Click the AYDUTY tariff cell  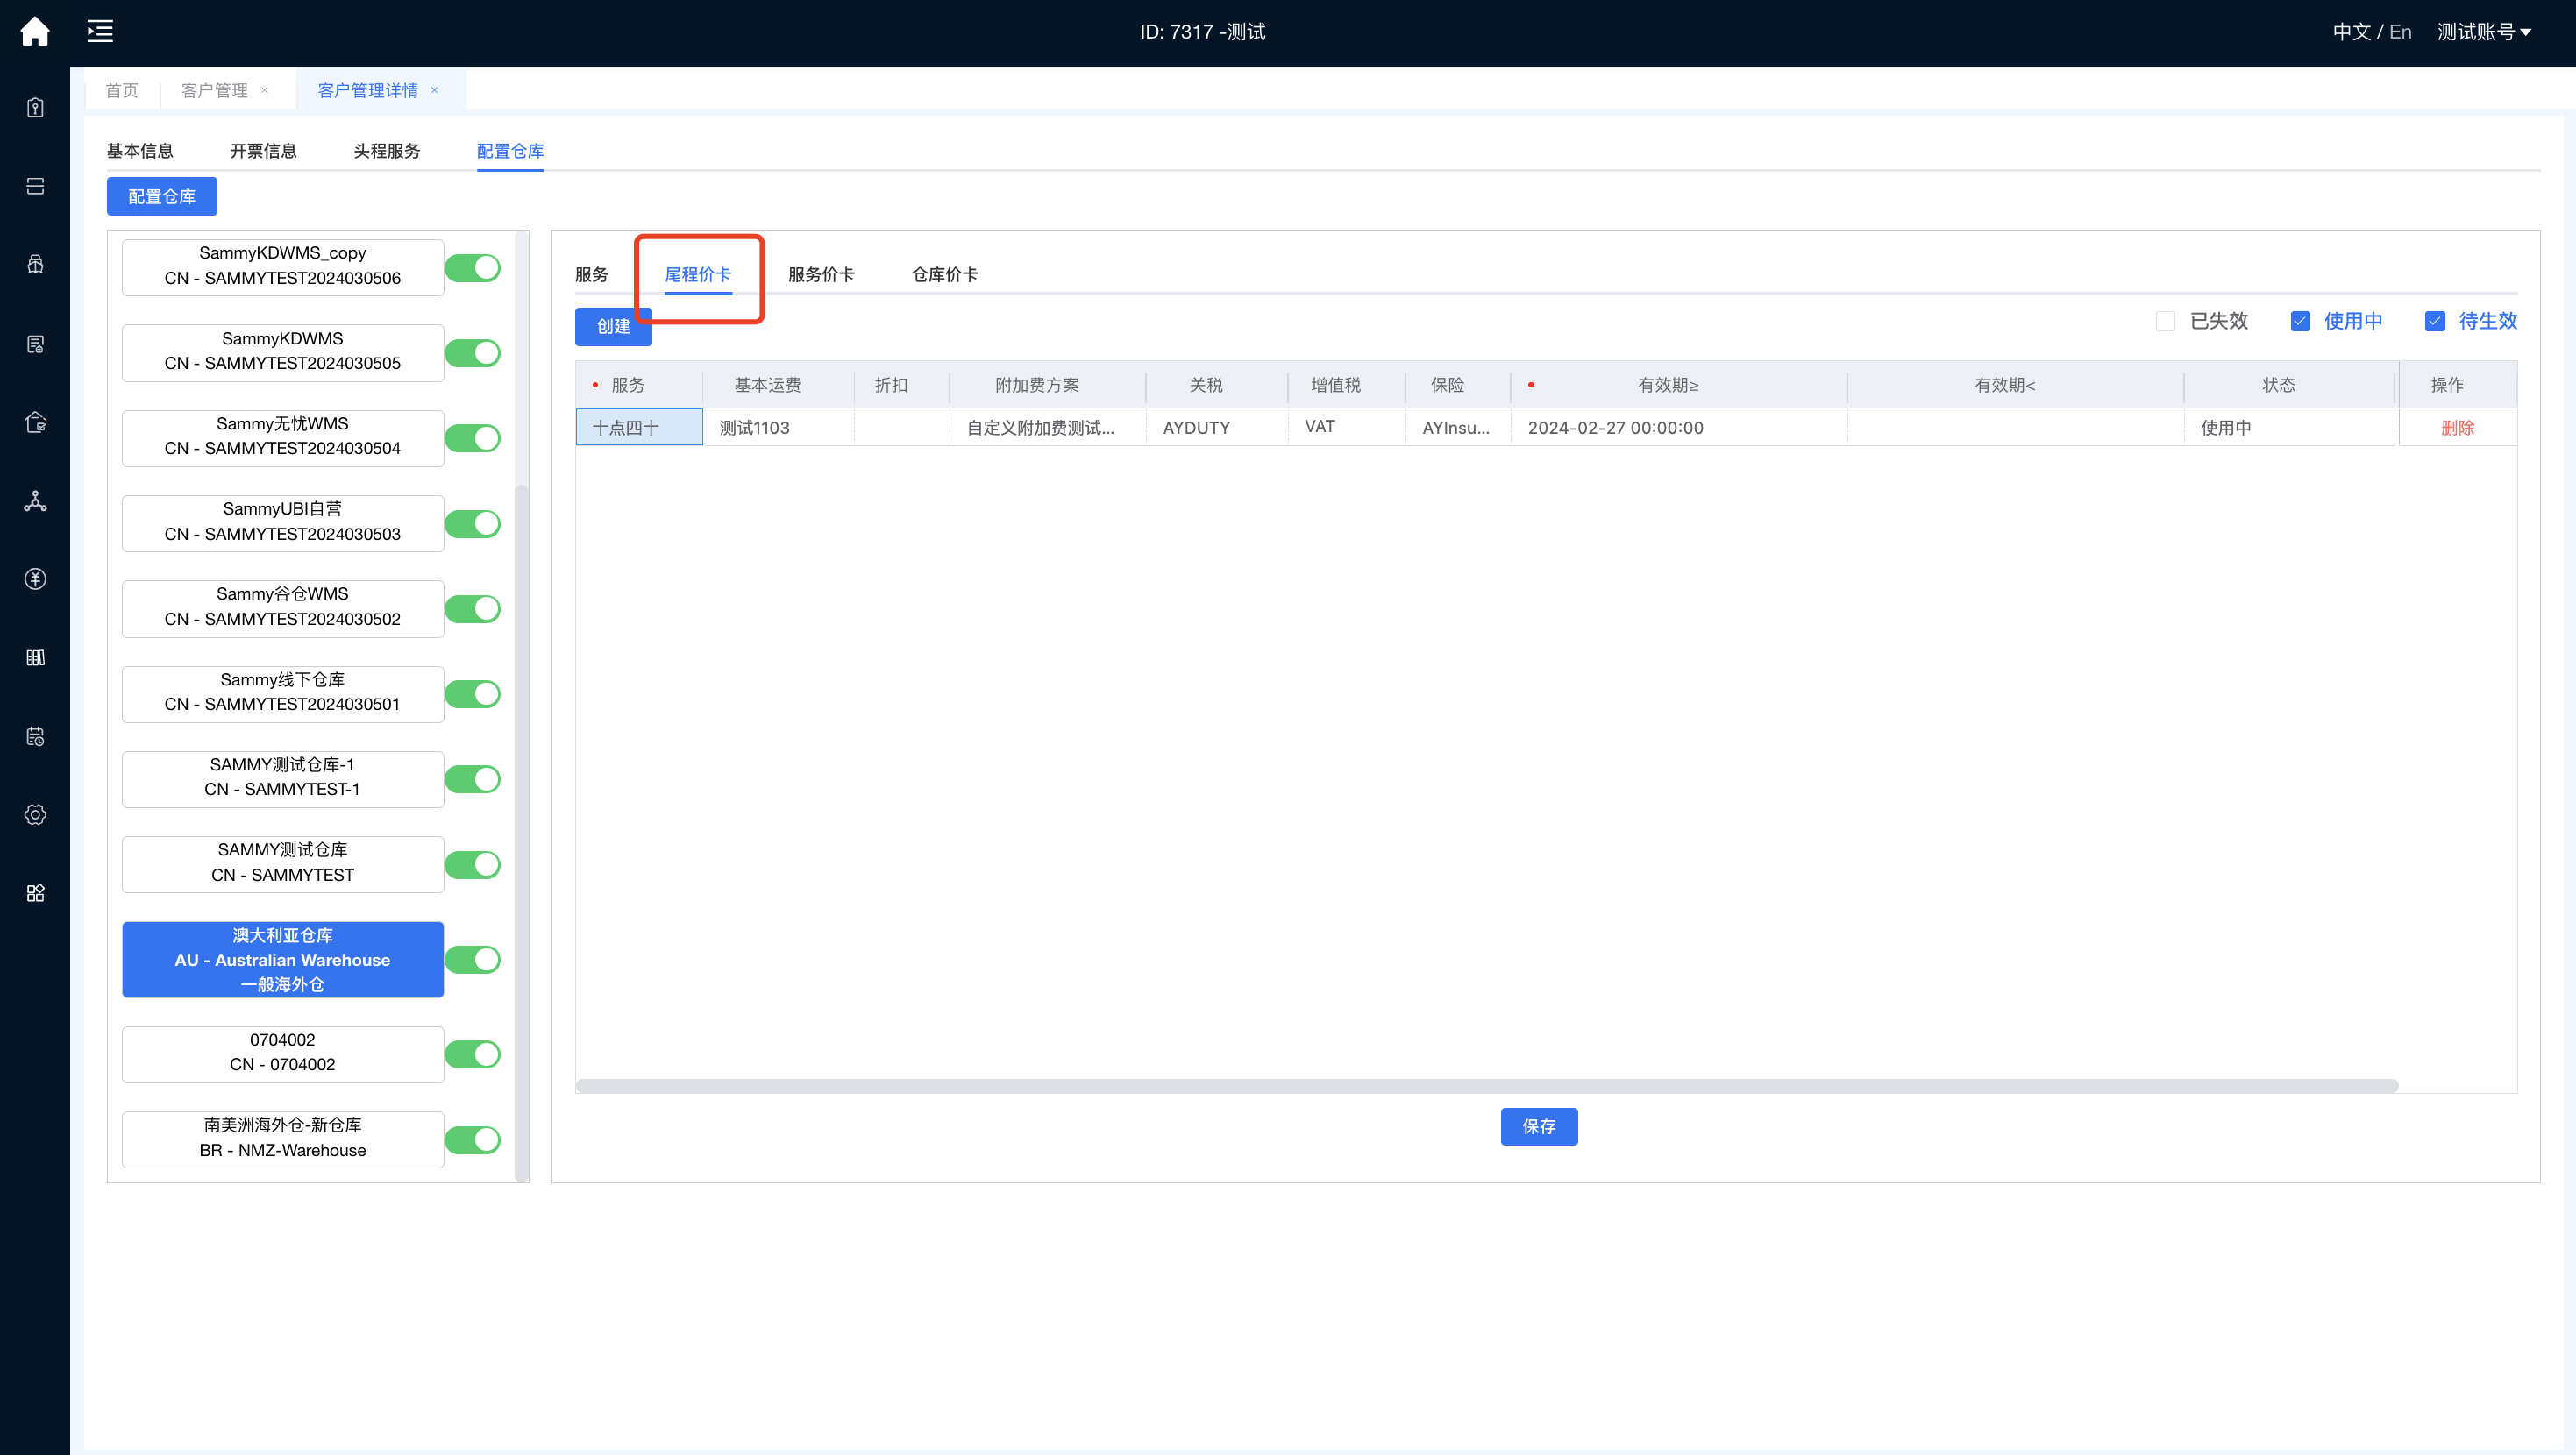(x=1217, y=428)
